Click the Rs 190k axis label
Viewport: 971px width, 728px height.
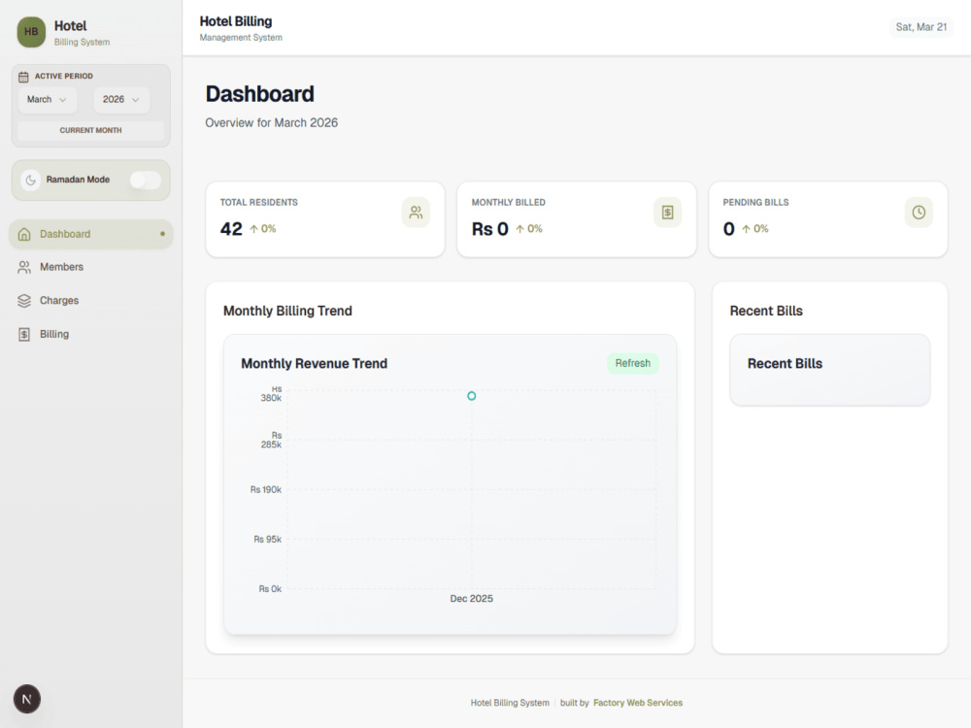(266, 489)
